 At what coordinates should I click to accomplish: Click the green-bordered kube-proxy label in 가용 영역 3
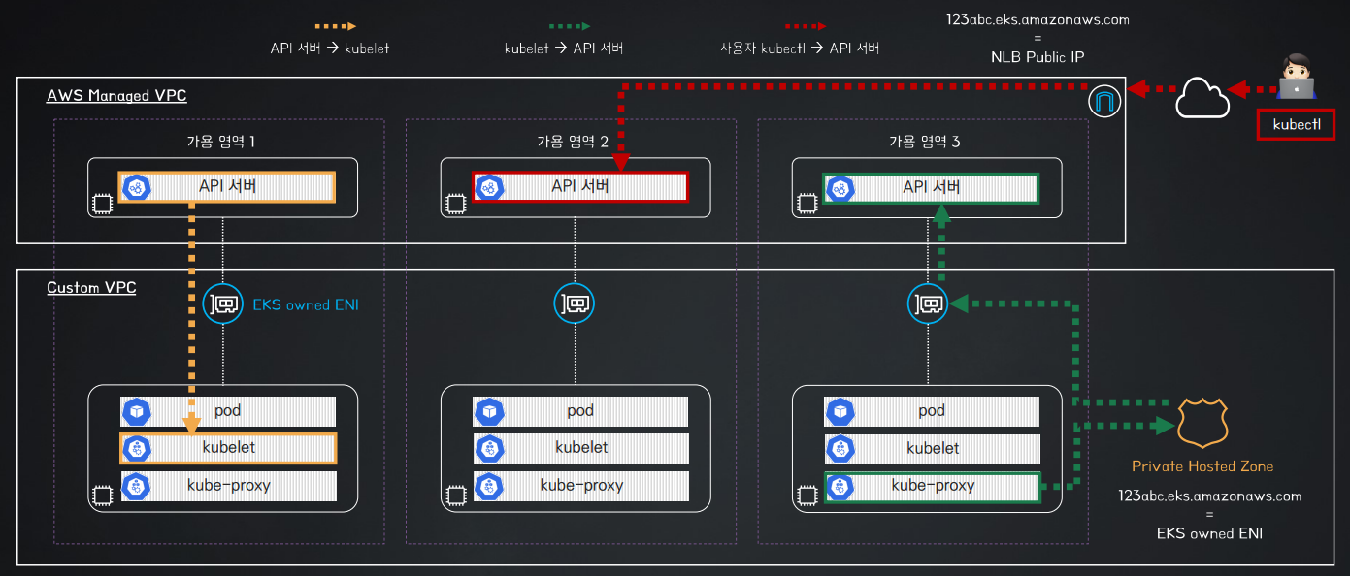pyautogui.click(x=933, y=486)
